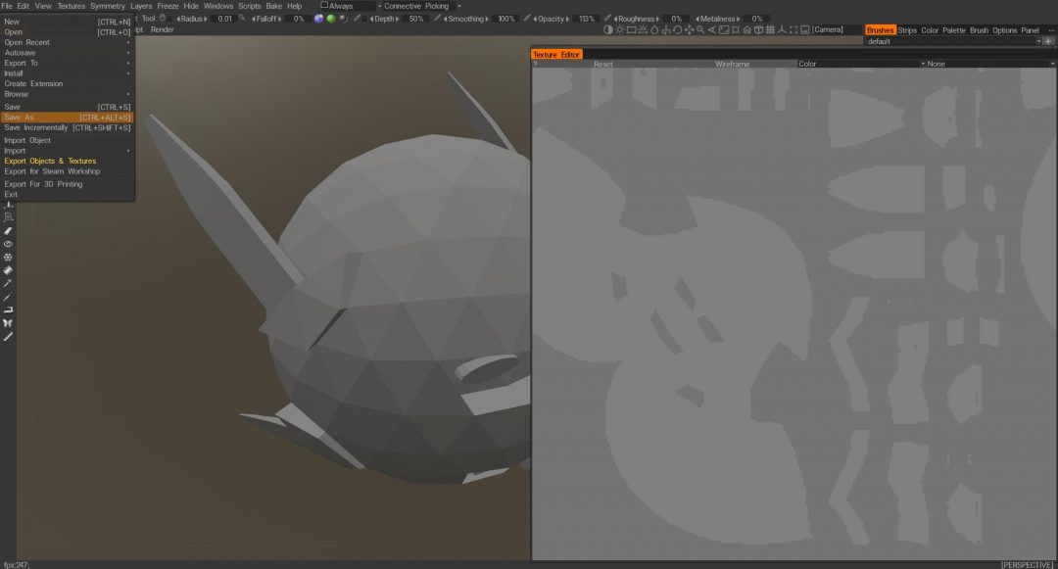Tick the Always checkbox
The image size is (1058, 569).
point(324,6)
